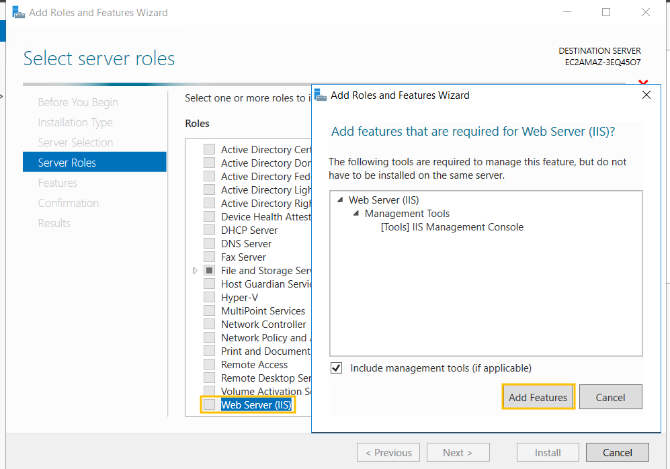
Task: Check the Network Controller role
Action: tap(210, 324)
